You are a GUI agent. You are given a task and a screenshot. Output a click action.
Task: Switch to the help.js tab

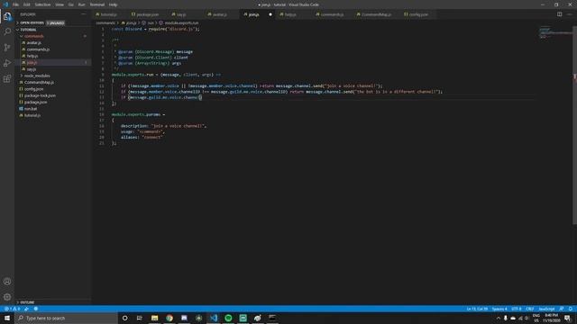coord(290,14)
